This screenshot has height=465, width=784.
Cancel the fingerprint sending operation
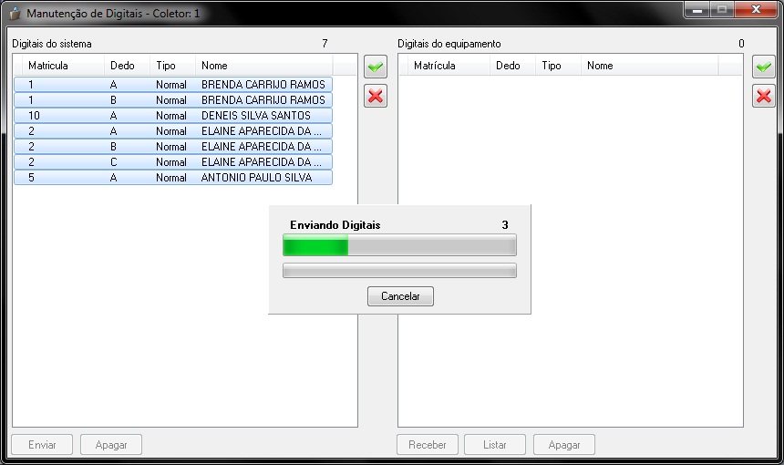400,296
